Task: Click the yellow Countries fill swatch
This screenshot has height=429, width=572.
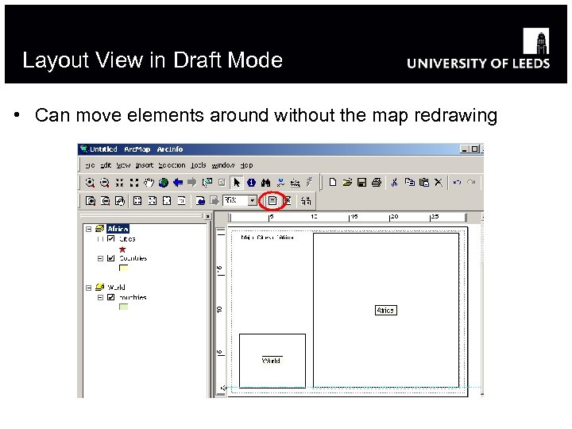Action: (x=124, y=269)
